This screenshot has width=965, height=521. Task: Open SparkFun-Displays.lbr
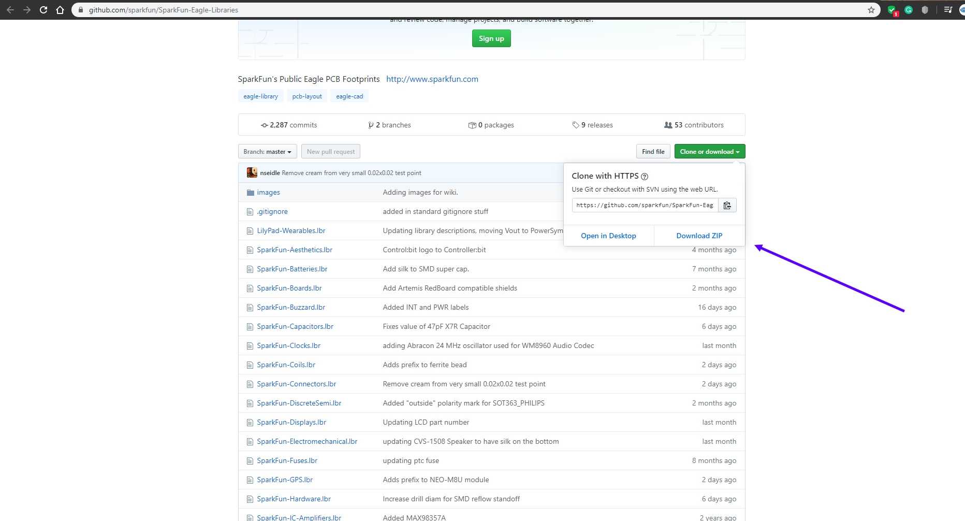[291, 422]
